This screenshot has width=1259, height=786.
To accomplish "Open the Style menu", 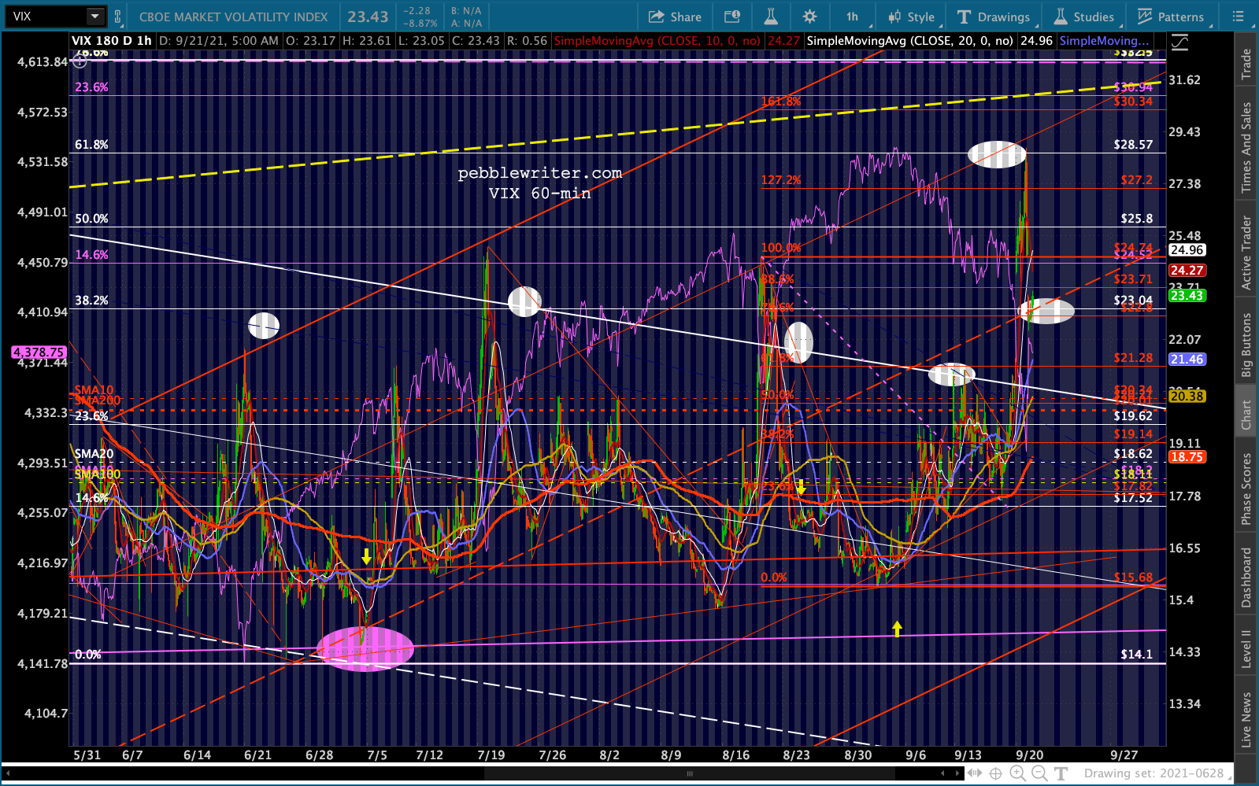I will (x=911, y=17).
